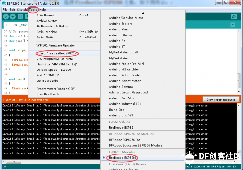Select Linino One board

click(x=143, y=110)
